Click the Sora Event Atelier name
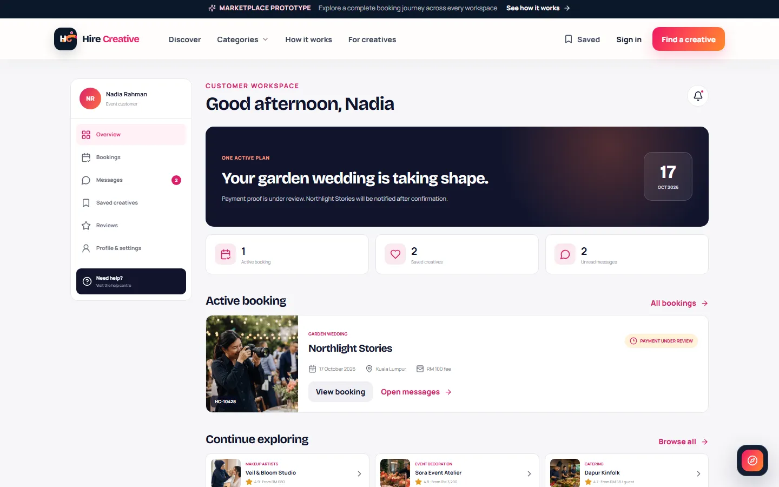Image resolution: width=779 pixels, height=487 pixels. pos(438,473)
